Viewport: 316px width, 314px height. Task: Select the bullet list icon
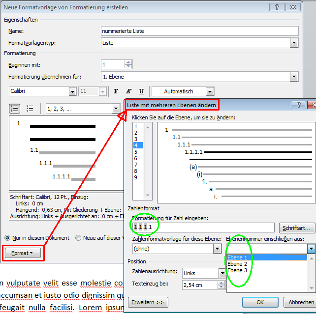click(x=30, y=109)
